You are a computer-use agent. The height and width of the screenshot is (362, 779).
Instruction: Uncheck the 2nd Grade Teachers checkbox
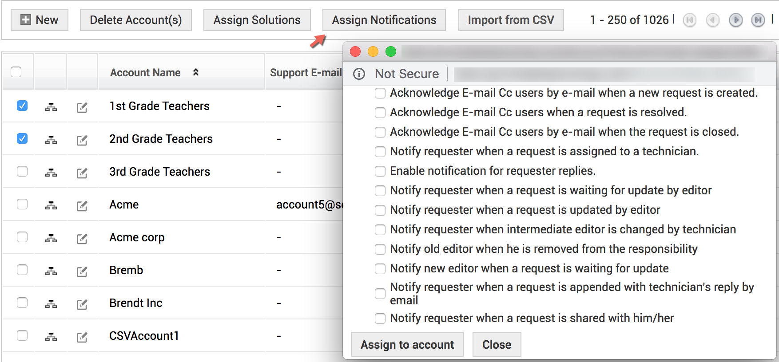[22, 138]
